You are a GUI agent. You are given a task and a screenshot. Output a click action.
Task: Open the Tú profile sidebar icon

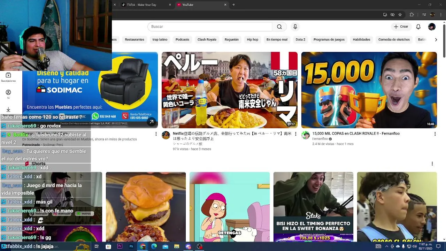[x=8, y=94]
